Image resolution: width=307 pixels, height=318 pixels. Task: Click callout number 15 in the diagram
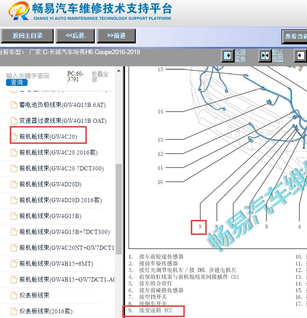[160, 70]
